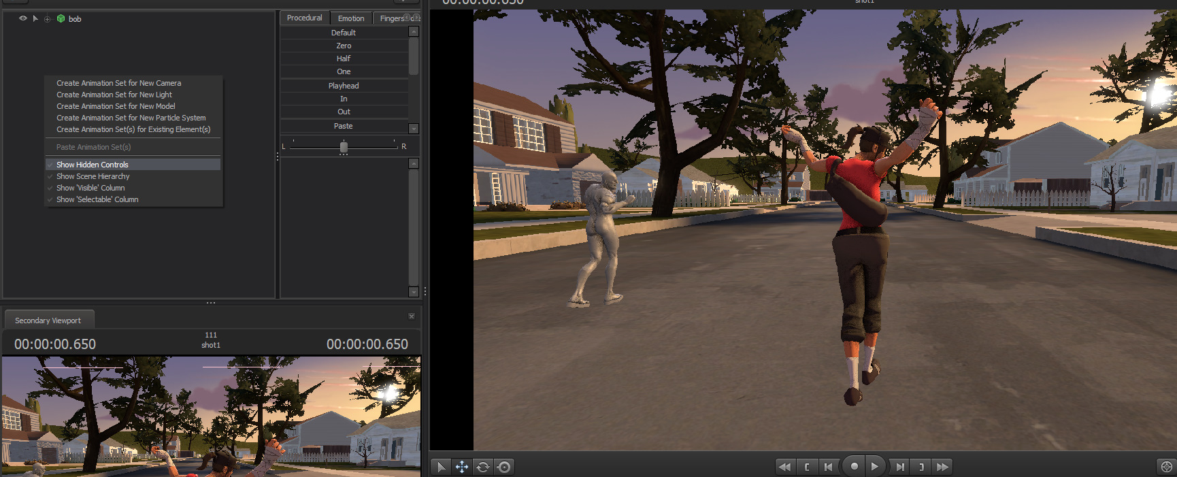Click the shot1 label in Secondary Viewport
The image size is (1177, 477).
pyautogui.click(x=211, y=345)
